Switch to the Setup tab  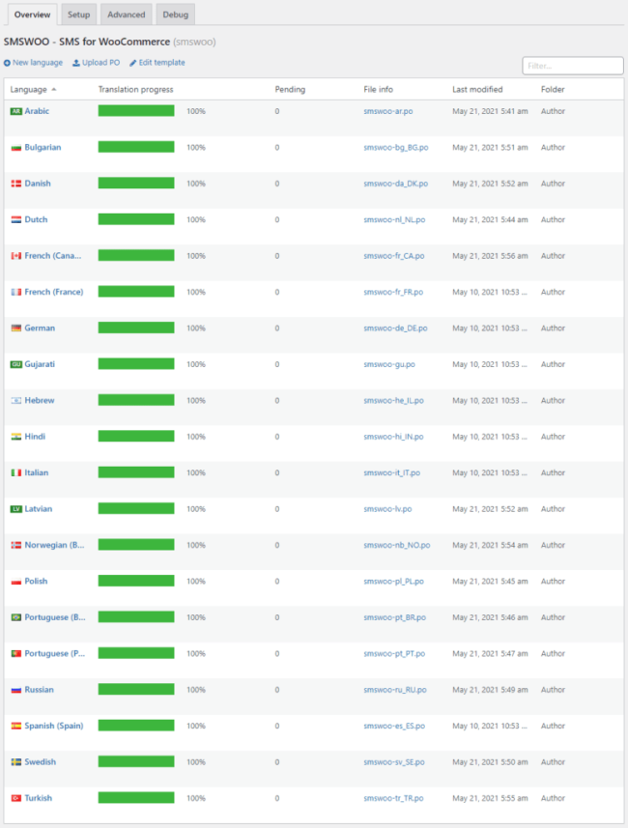(x=78, y=14)
